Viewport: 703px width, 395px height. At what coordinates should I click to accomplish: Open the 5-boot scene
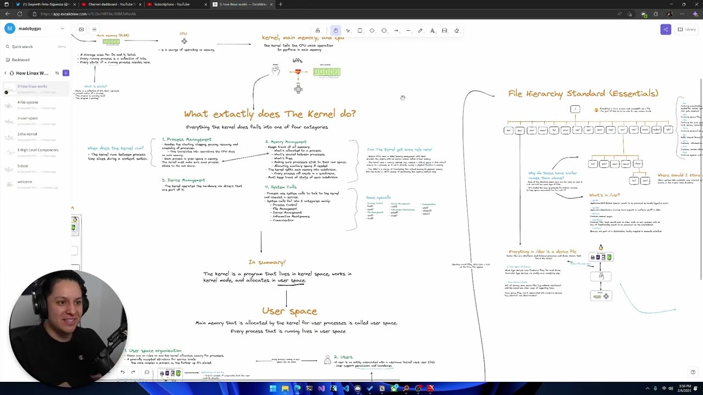[36, 168]
